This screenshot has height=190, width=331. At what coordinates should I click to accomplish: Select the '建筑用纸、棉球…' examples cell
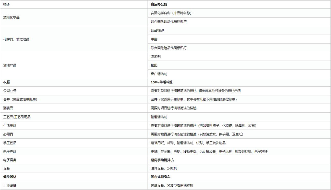[x=239, y=143]
